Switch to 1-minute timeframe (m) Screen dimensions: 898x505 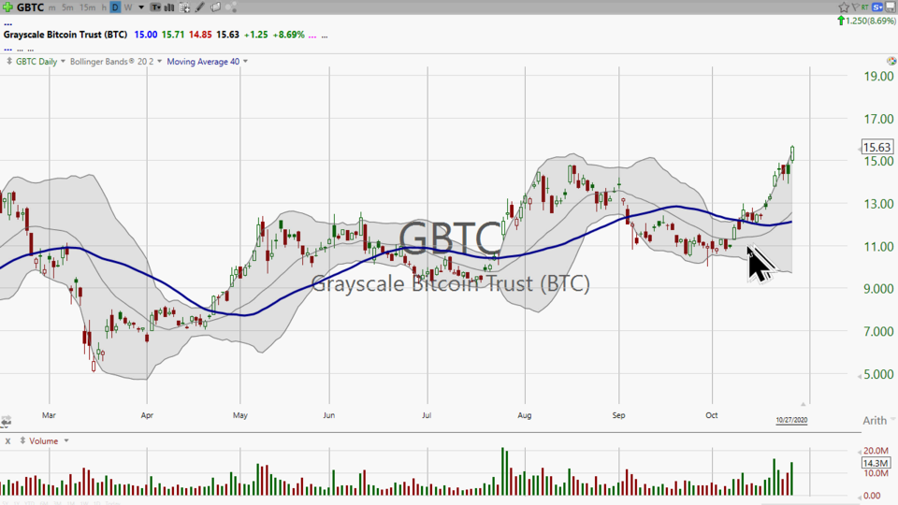(x=52, y=7)
